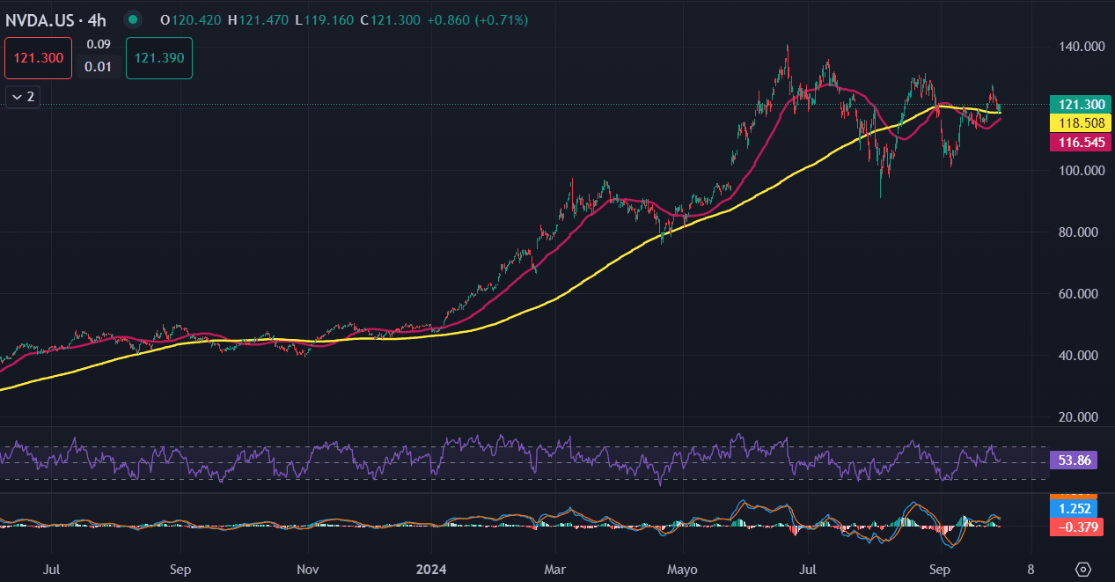Click the 2024 label on time axis
1115x582 pixels.
point(431,569)
